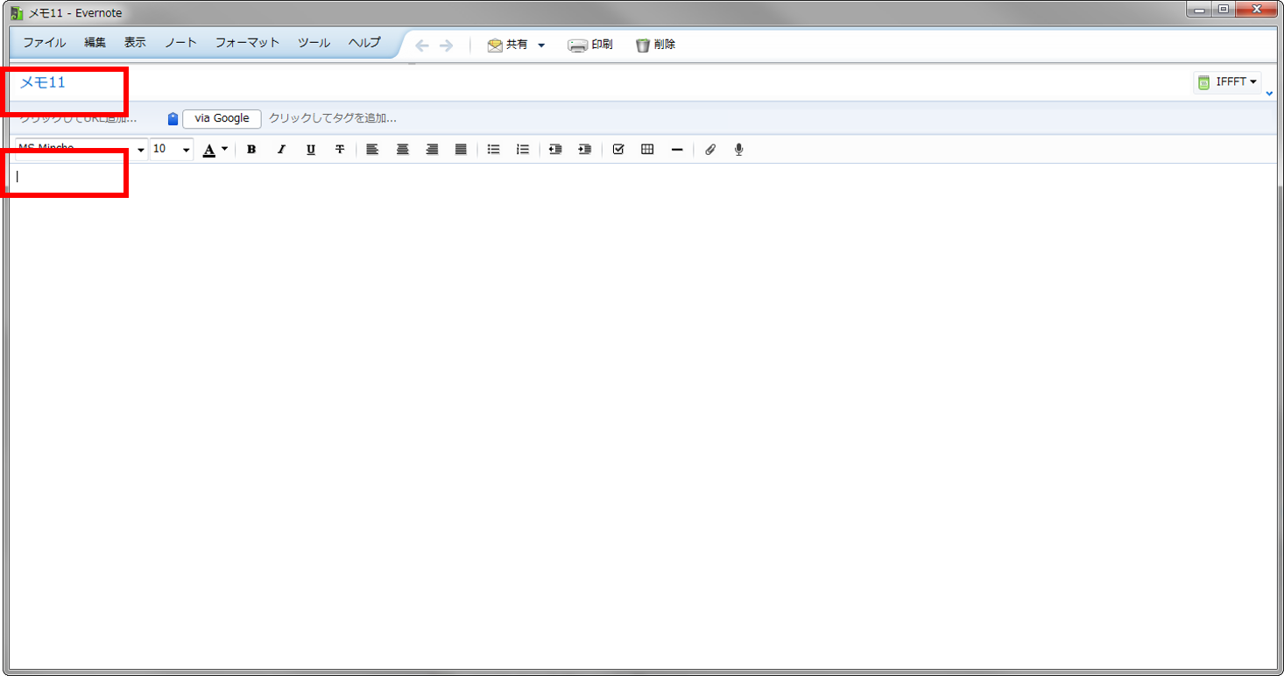
Task: Expand note info with the blue chevron
Action: coord(1270,92)
